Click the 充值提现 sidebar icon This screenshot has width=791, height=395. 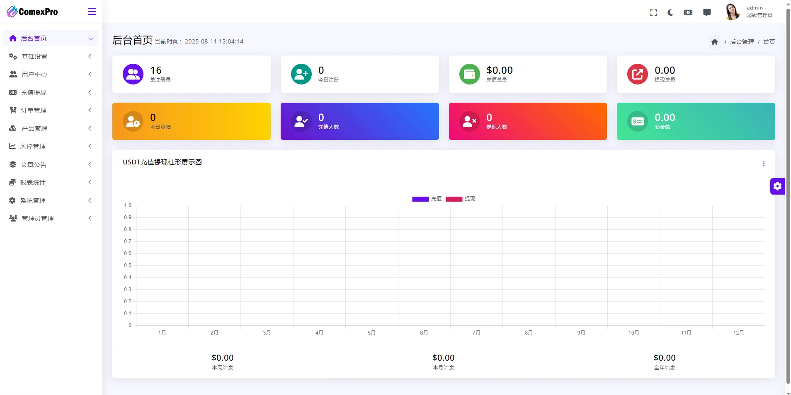pyautogui.click(x=12, y=92)
